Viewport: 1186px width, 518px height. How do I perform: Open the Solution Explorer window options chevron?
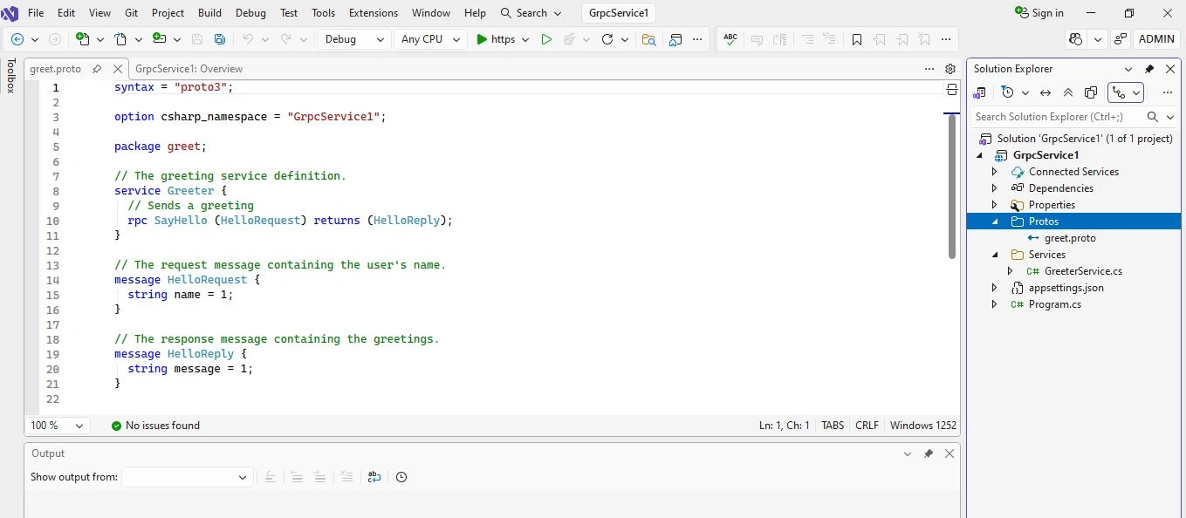pyautogui.click(x=1128, y=69)
